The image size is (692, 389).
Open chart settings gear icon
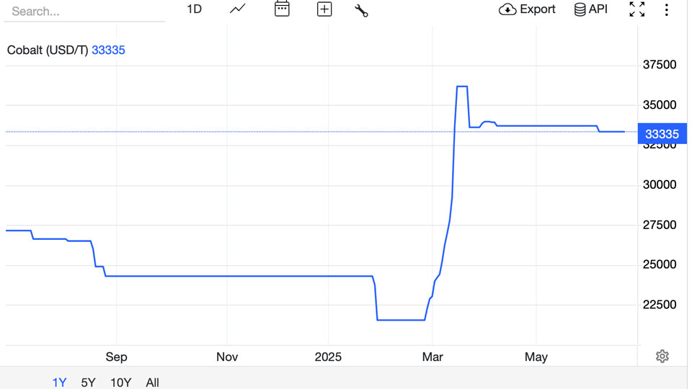pos(662,357)
